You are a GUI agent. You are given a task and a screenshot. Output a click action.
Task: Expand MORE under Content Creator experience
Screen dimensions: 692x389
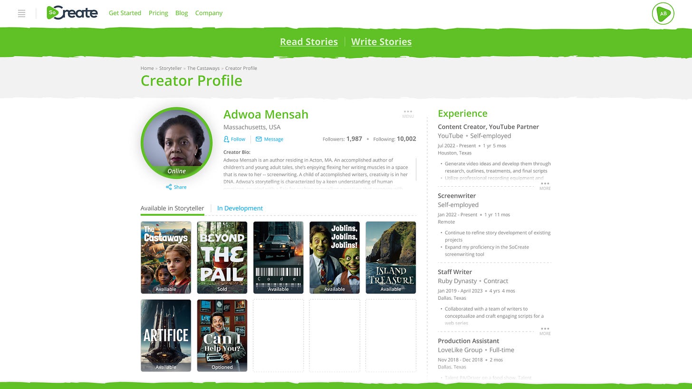[x=545, y=186]
